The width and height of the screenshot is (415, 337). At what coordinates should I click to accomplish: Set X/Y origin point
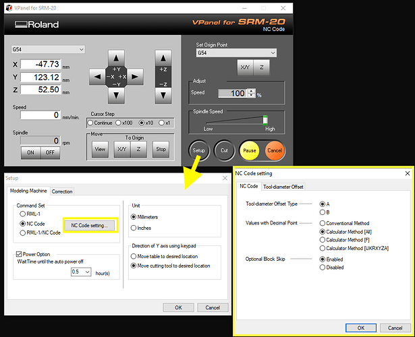coord(246,67)
